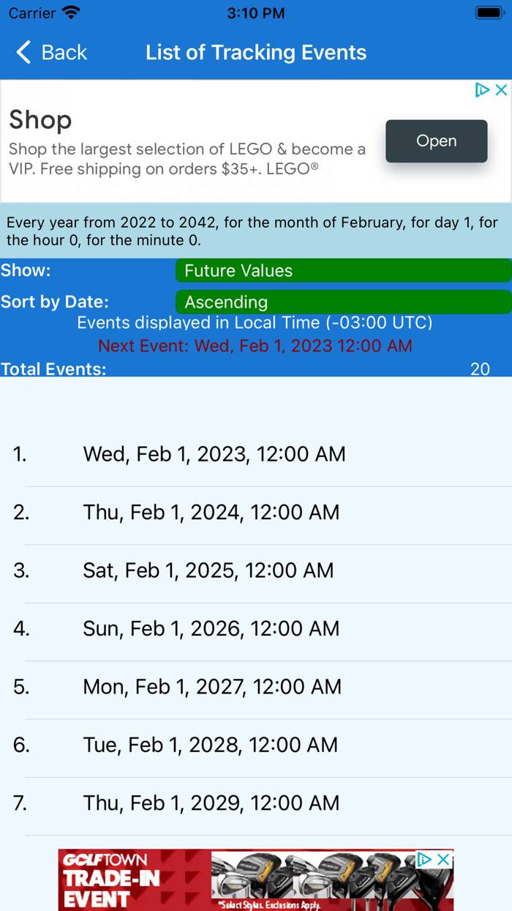
Task: Tap the AdChoices info icon on top ad
Action: (482, 89)
